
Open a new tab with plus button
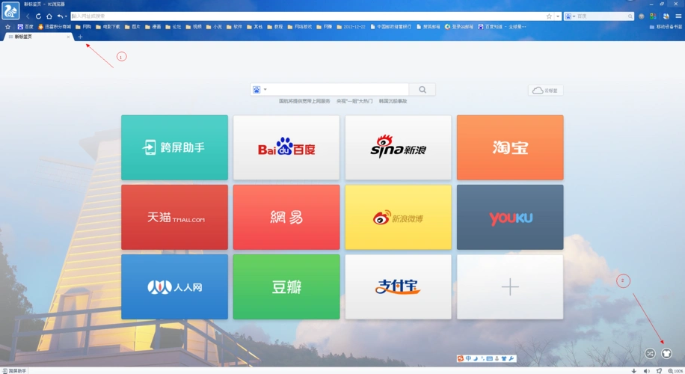pyautogui.click(x=80, y=37)
